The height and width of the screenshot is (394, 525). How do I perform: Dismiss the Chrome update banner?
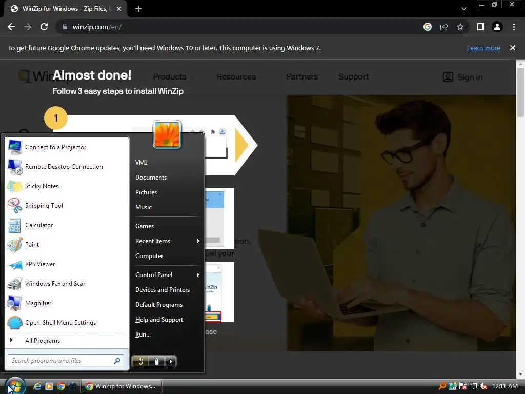[x=513, y=48]
